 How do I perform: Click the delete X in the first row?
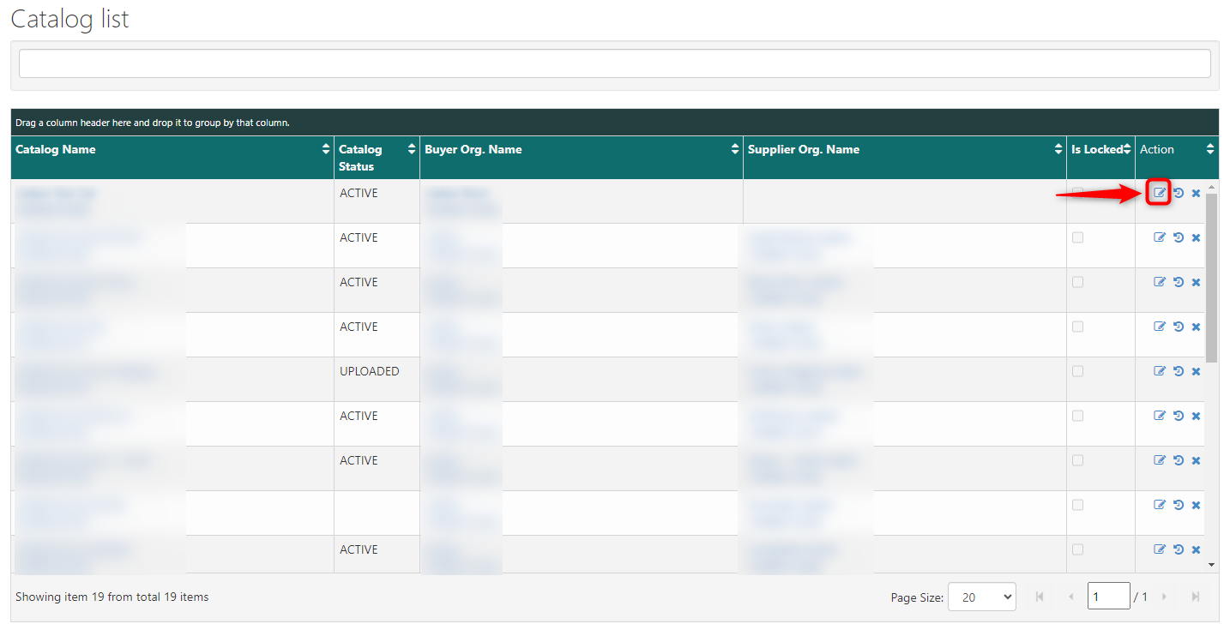pyautogui.click(x=1196, y=193)
